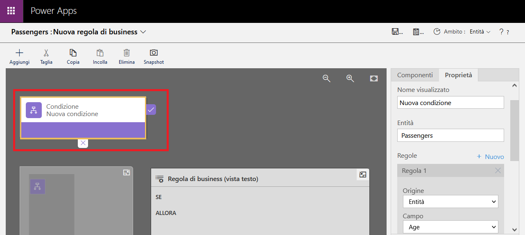The width and height of the screenshot is (525, 235).
Task: Click the Aggiungi plus icon
Action: click(x=19, y=53)
